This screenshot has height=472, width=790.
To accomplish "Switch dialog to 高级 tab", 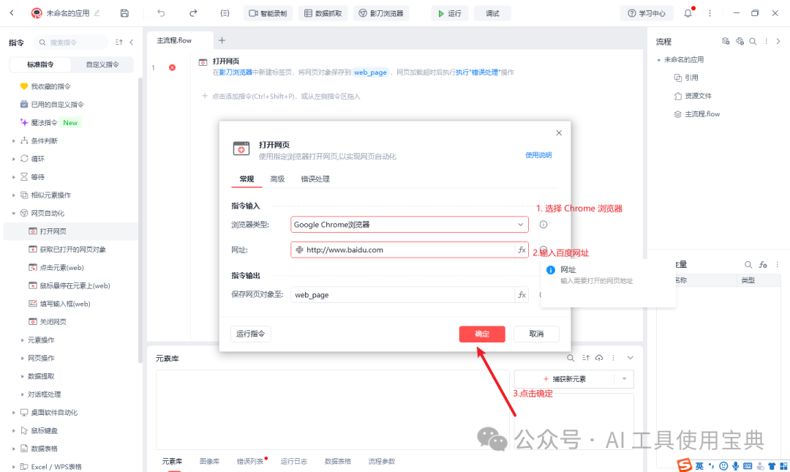I will 277,179.
